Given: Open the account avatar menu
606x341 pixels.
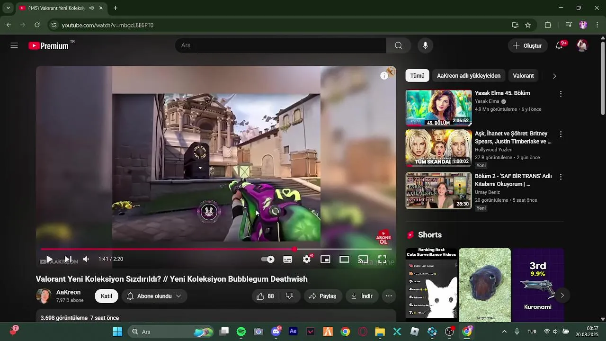Looking at the screenshot, I should point(582,45).
